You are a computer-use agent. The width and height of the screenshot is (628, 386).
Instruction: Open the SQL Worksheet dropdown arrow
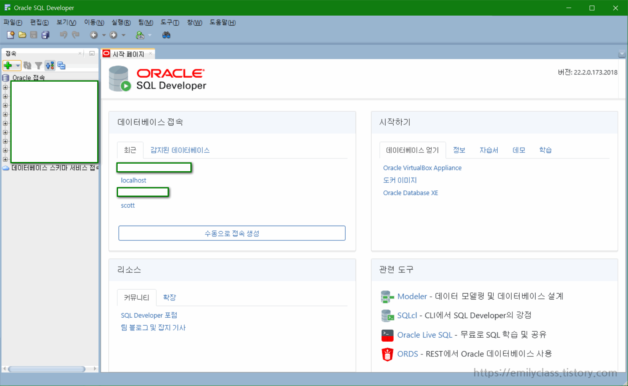tap(150, 35)
